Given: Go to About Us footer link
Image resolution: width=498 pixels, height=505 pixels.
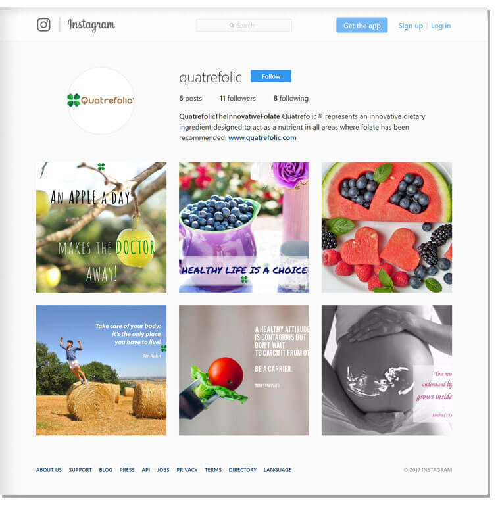Looking at the screenshot, I should [x=49, y=470].
